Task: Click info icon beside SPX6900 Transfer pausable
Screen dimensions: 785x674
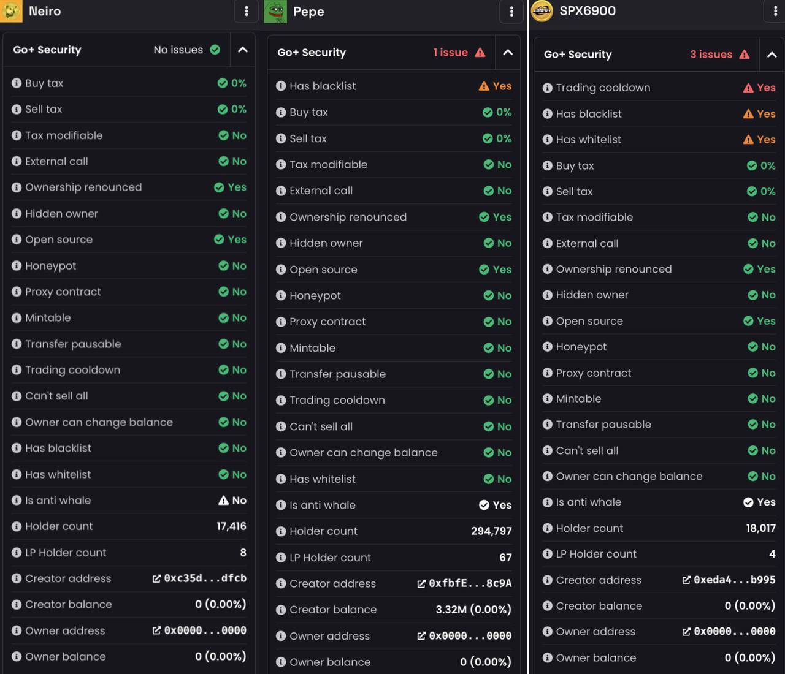Action: pyautogui.click(x=548, y=425)
